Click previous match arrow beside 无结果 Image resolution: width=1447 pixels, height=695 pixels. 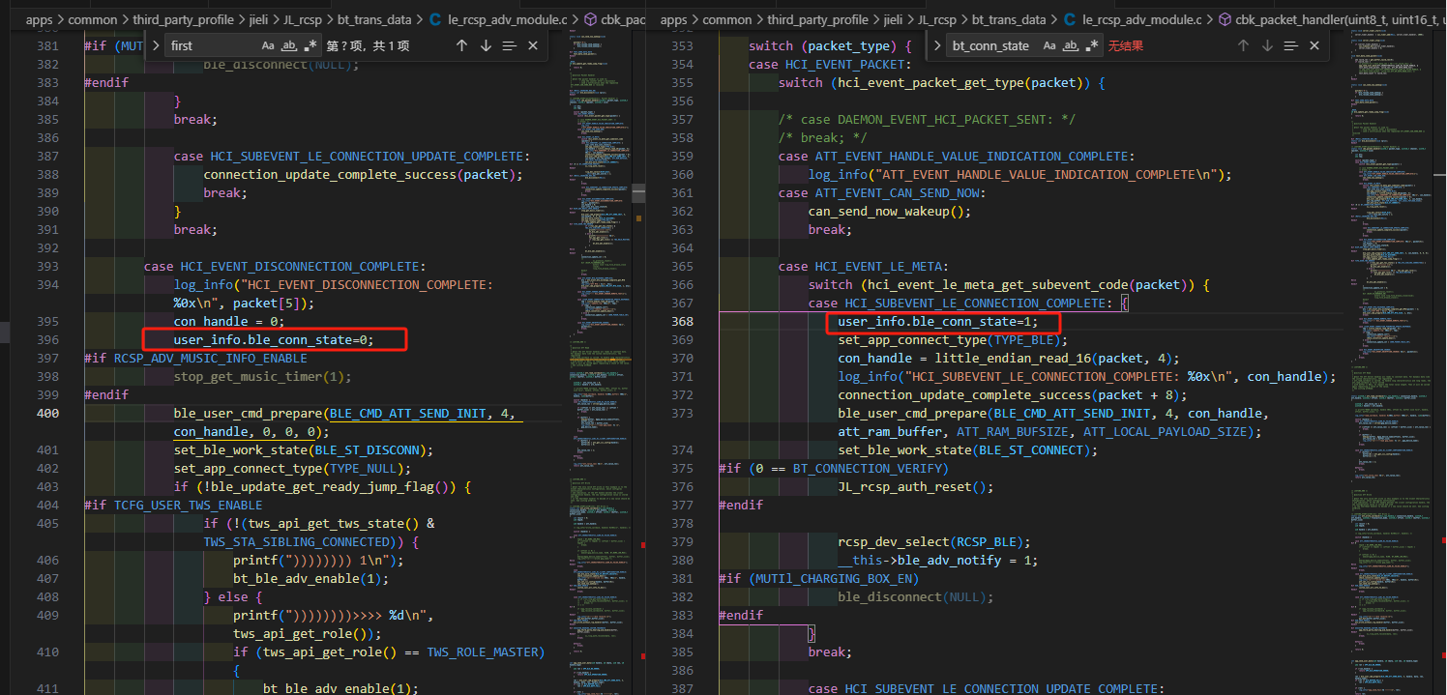tap(1243, 45)
